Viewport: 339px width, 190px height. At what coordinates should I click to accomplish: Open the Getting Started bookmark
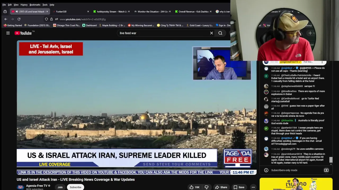coord(12,25)
